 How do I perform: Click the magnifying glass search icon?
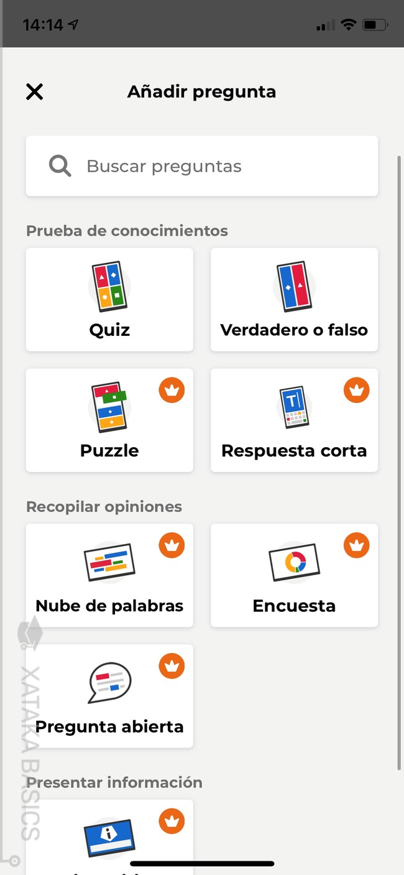(59, 165)
